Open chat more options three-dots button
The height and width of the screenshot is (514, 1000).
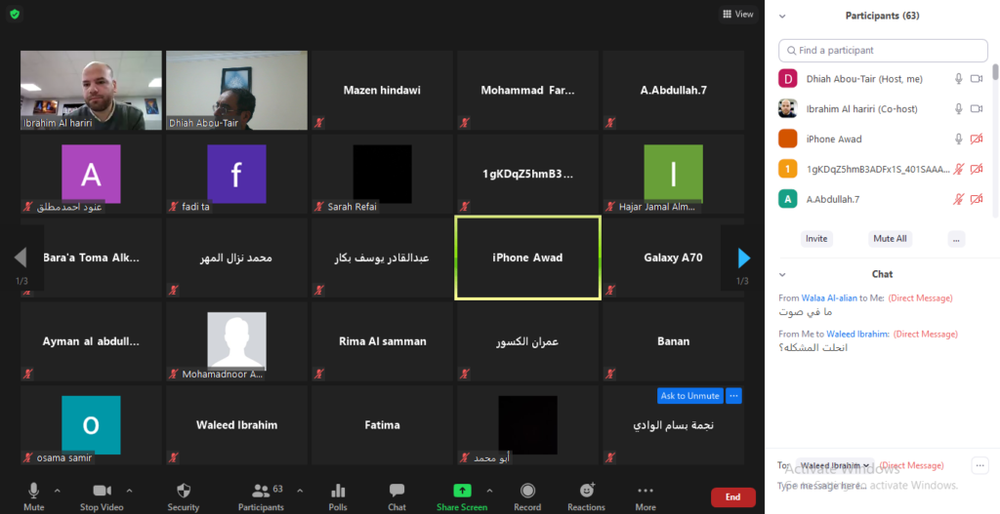(x=979, y=465)
